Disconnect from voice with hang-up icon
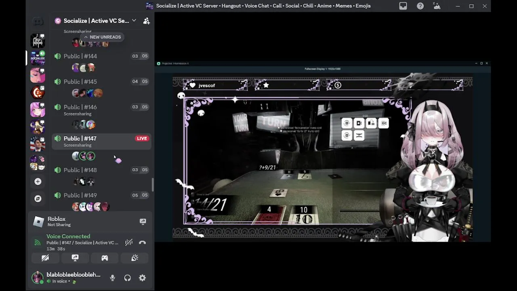The width and height of the screenshot is (517, 291). click(x=142, y=242)
